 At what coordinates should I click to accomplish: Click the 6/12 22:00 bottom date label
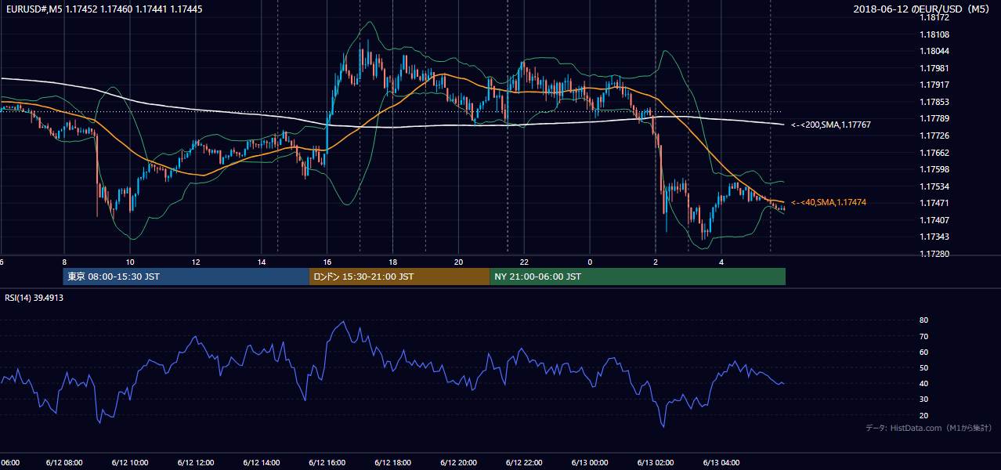click(x=525, y=463)
